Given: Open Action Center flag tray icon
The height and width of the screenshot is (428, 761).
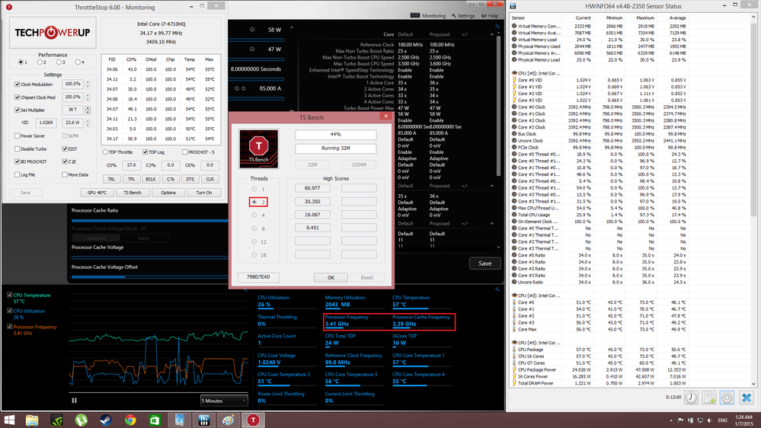Looking at the screenshot, I should point(681,420).
